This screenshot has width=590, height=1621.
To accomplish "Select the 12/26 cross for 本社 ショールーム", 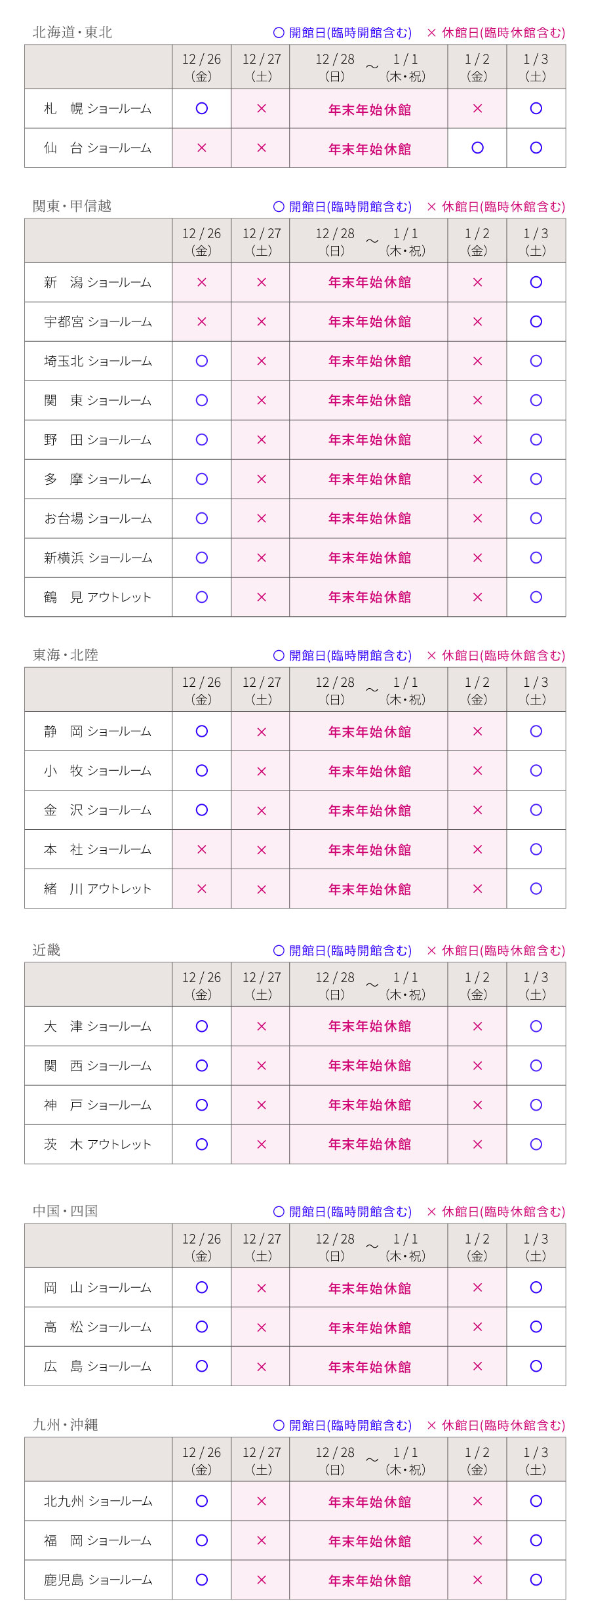I will (202, 850).
